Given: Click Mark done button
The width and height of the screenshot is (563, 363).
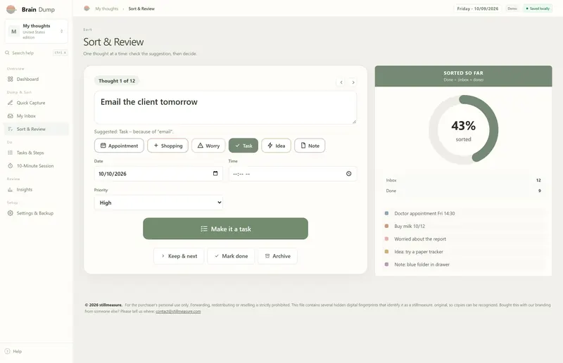Looking at the screenshot, I should (231, 256).
